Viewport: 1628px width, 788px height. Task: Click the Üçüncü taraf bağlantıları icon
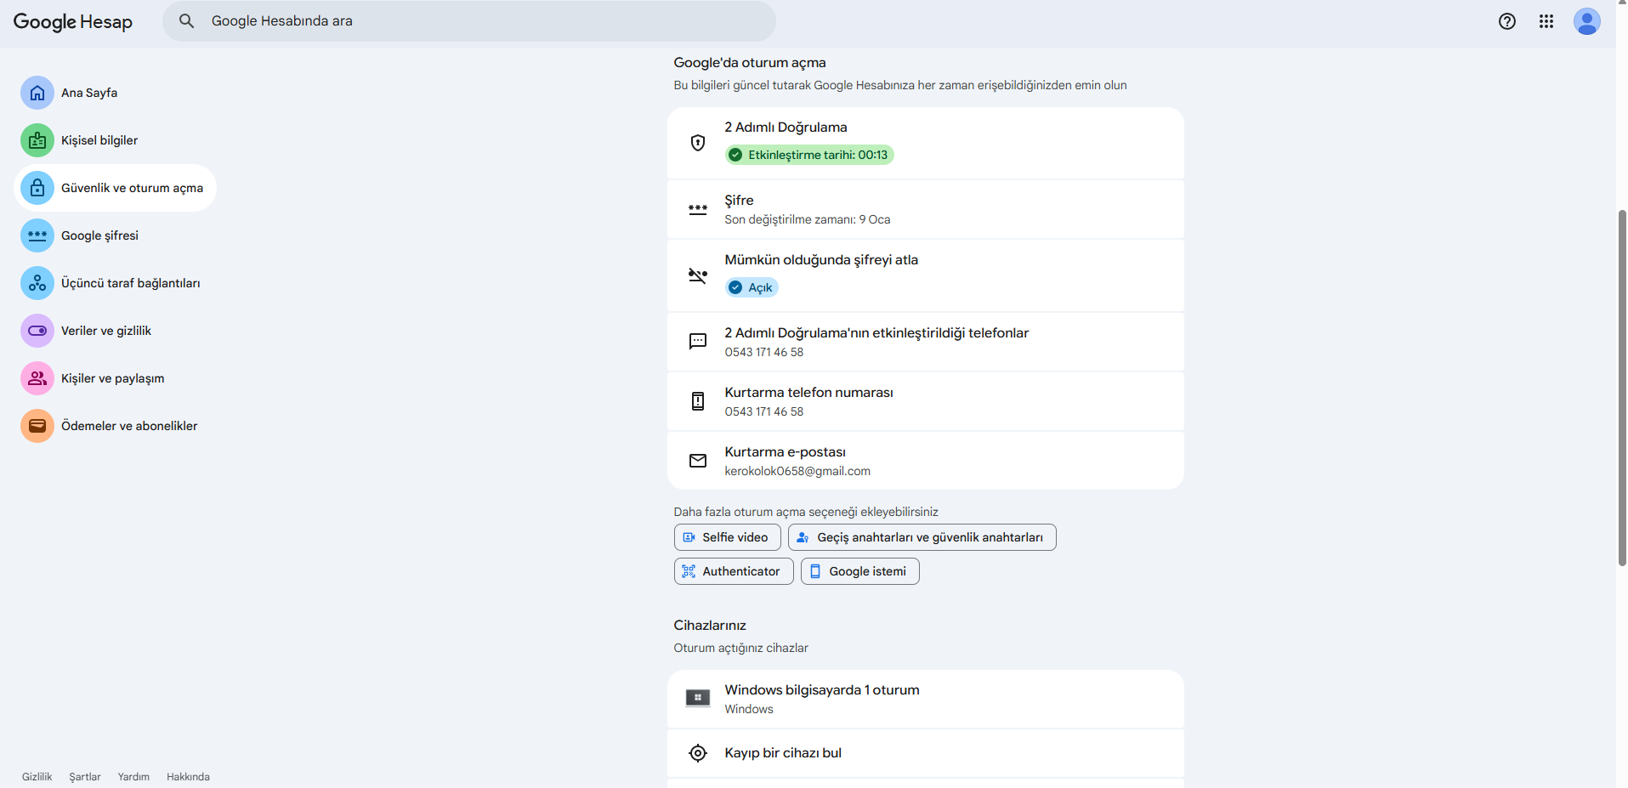[37, 283]
